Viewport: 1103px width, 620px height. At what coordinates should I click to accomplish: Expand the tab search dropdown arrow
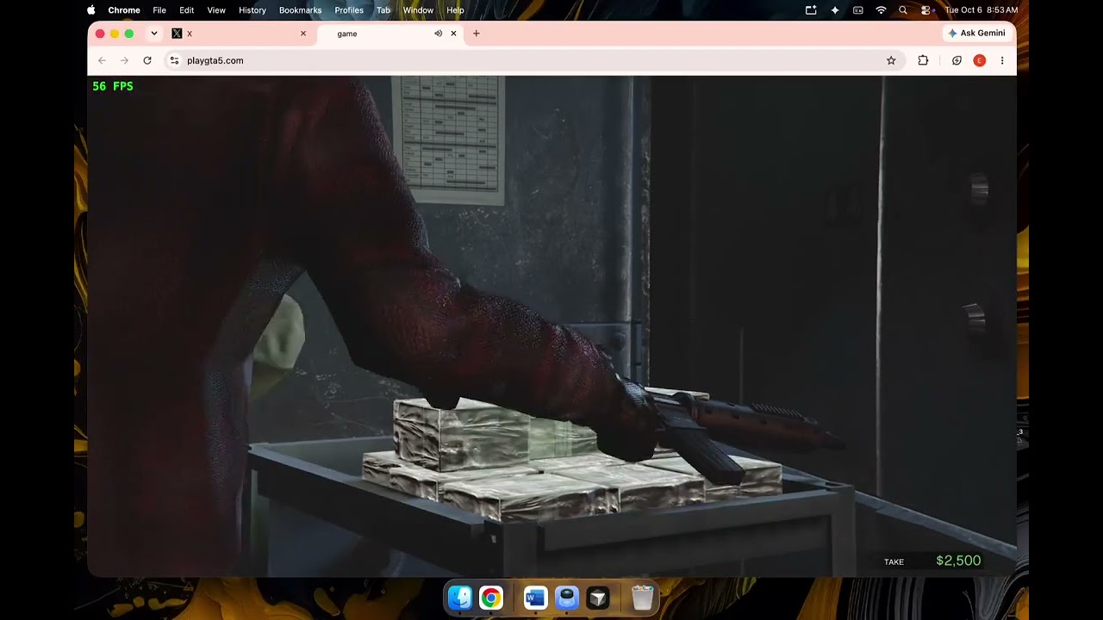[x=153, y=34]
